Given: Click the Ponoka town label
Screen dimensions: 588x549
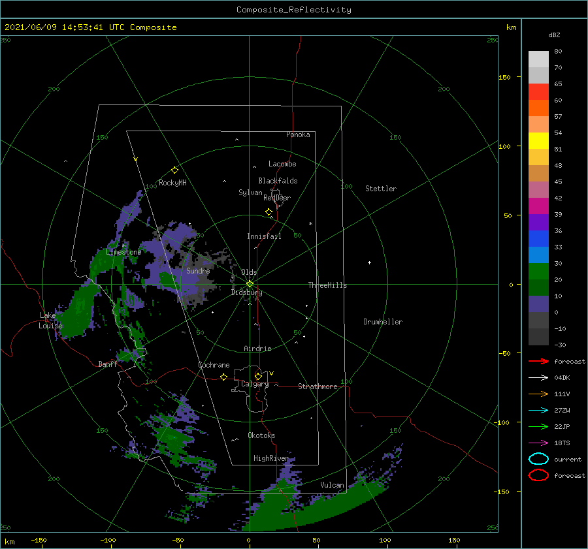Looking at the screenshot, I should tap(298, 134).
